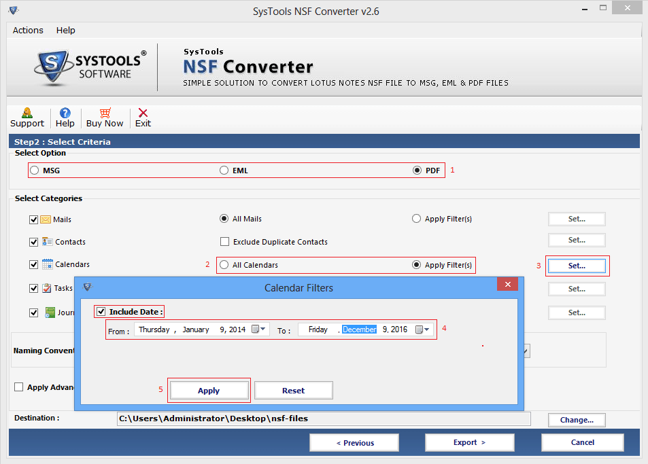
Task: Click the Contacts card icon
Action: 47,241
